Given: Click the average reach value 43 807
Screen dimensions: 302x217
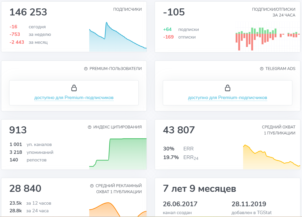Looking at the screenshot, I should (x=179, y=130).
